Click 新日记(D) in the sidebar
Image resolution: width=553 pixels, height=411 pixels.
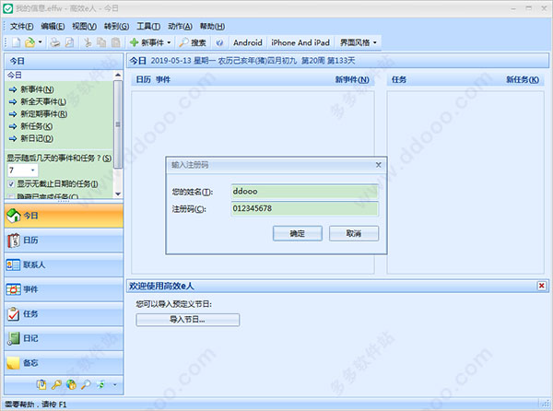coord(37,138)
